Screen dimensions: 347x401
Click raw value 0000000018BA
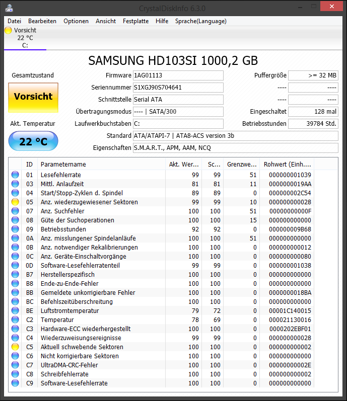(290, 292)
